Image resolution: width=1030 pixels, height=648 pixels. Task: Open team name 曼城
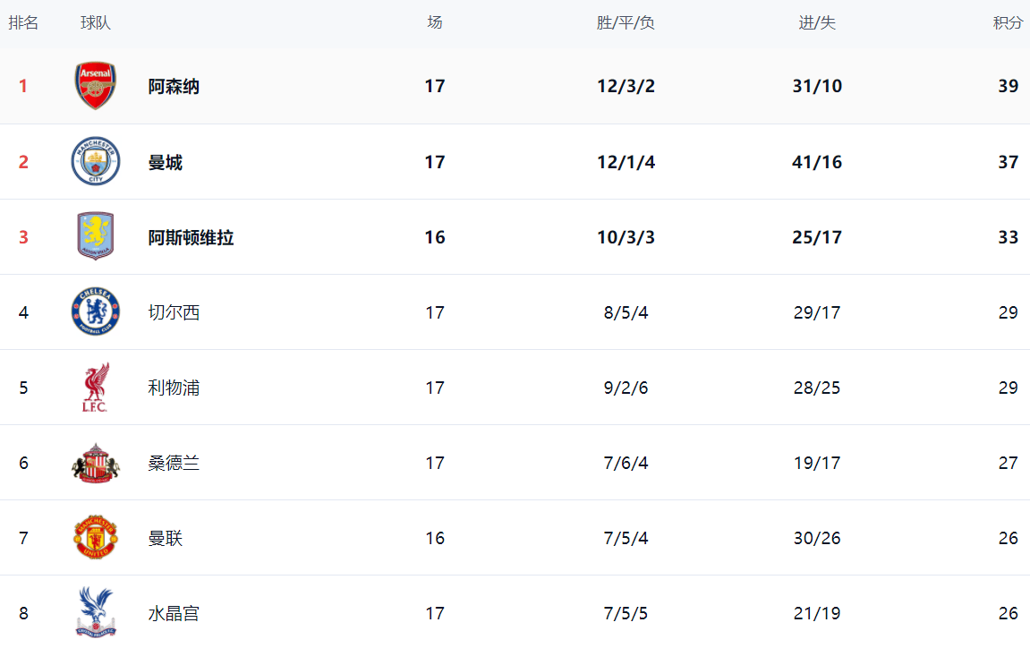click(x=165, y=162)
